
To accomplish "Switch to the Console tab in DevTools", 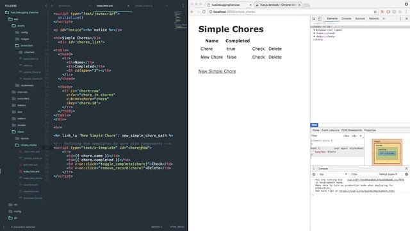I will [346, 19].
